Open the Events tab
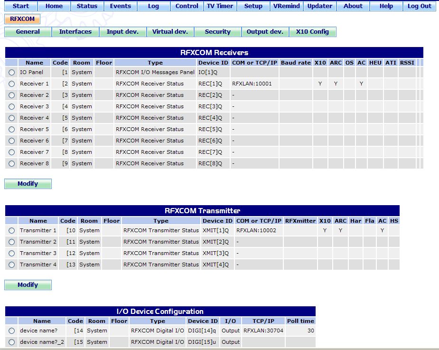This screenshot has width=439, height=350. point(121,6)
